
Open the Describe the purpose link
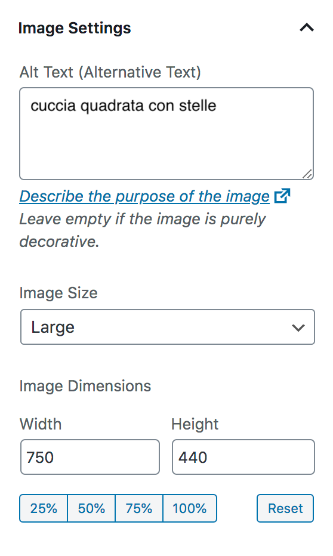click(x=144, y=196)
